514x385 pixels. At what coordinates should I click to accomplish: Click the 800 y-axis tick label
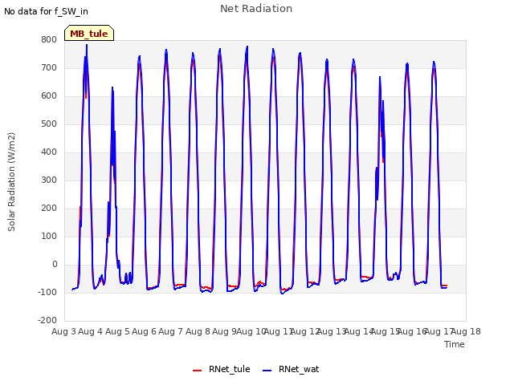point(49,39)
